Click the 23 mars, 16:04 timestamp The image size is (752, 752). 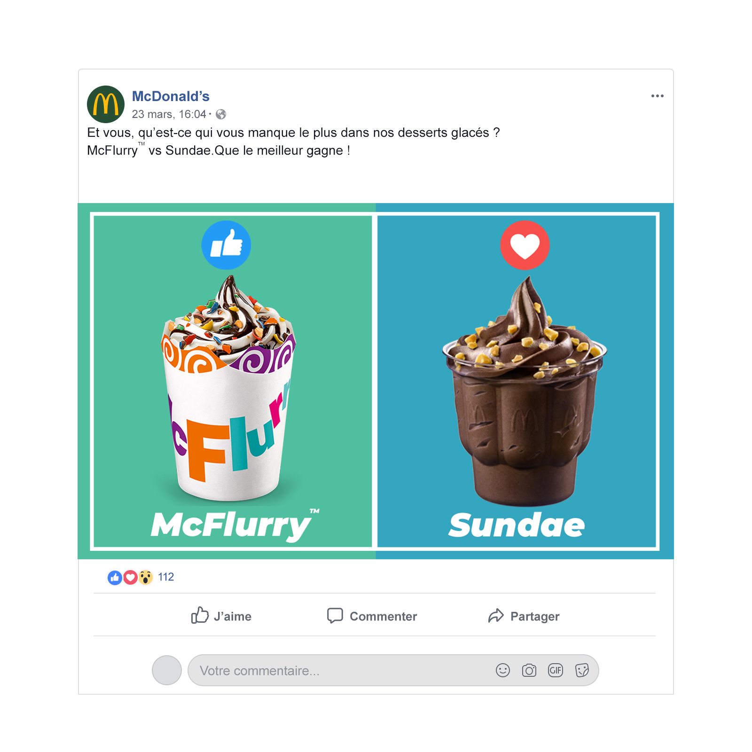tap(169, 114)
